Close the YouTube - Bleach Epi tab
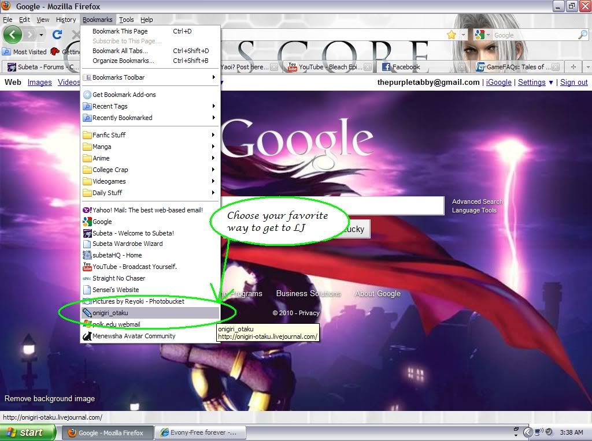Viewport: 592px width, 441px height. pyautogui.click(x=367, y=67)
